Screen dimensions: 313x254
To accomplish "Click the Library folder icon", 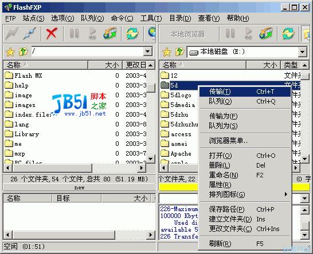I will 9,134.
